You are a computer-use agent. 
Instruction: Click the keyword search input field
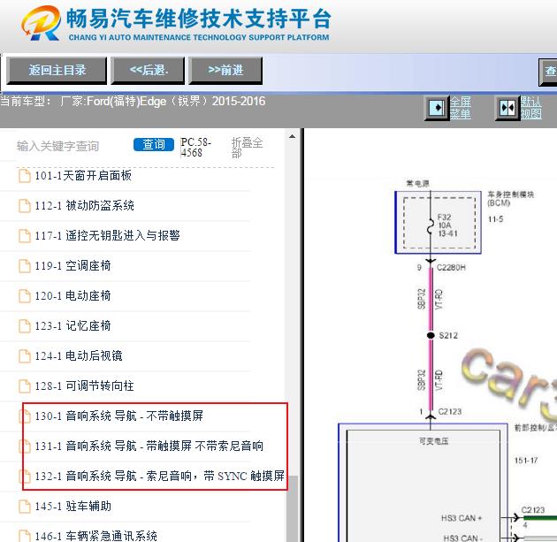(x=72, y=146)
